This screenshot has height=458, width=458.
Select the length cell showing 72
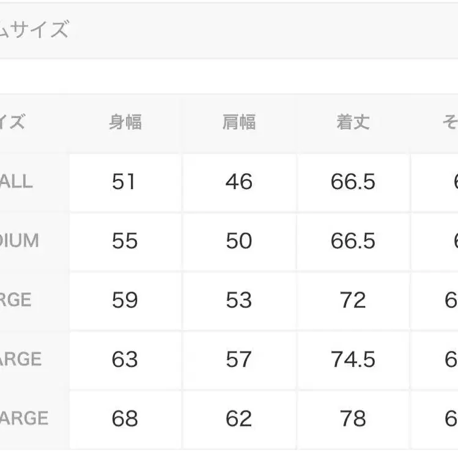[x=353, y=301]
